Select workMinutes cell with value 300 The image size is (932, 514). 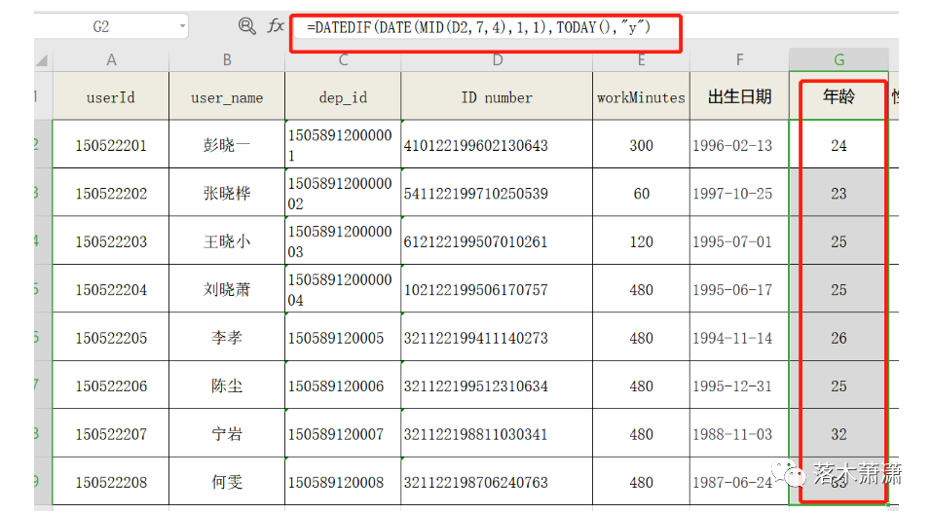point(642,144)
